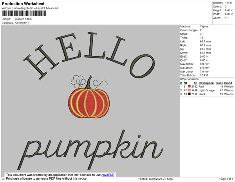Click the Description column header
This screenshot has height=182, width=235.
tap(206, 83)
